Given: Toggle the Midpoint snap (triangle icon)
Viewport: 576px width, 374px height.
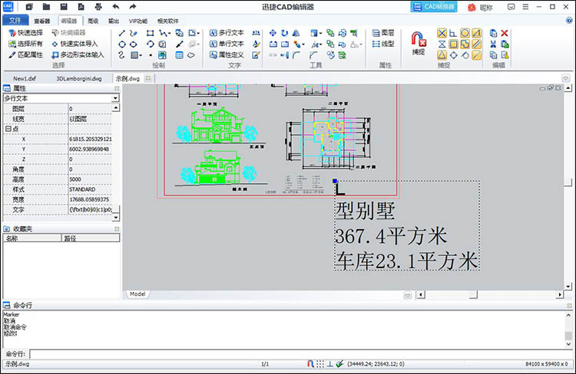Looking at the screenshot, I should pos(442,55).
